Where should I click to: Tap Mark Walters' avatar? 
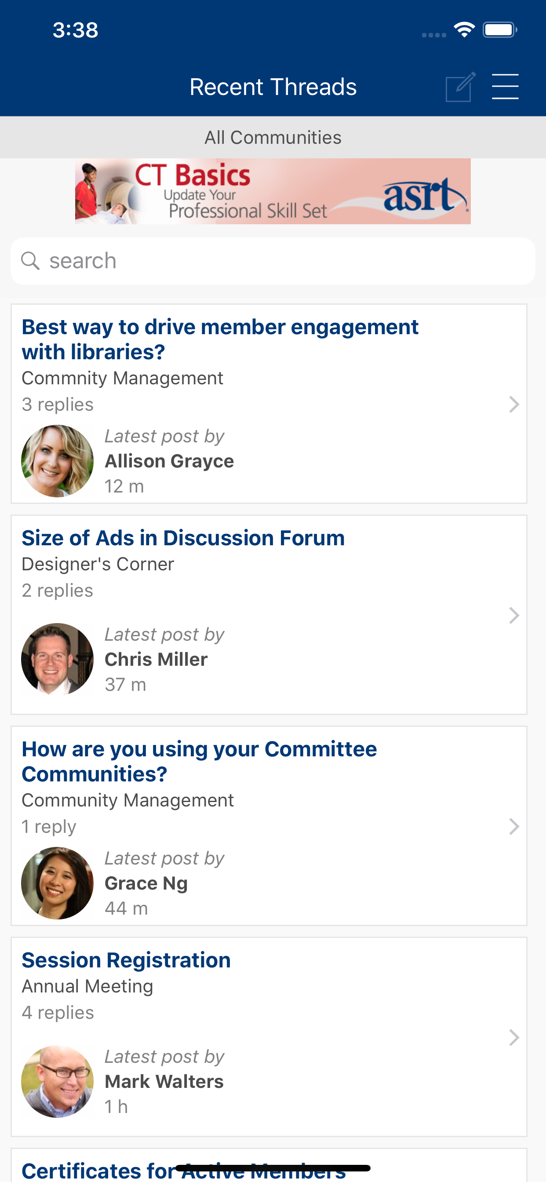click(x=57, y=1081)
